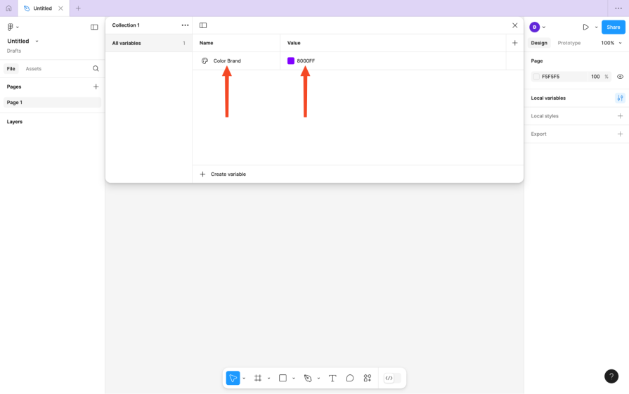Viewport: 629px width, 394px height.
Task: Click Create variable
Action: pyautogui.click(x=223, y=174)
